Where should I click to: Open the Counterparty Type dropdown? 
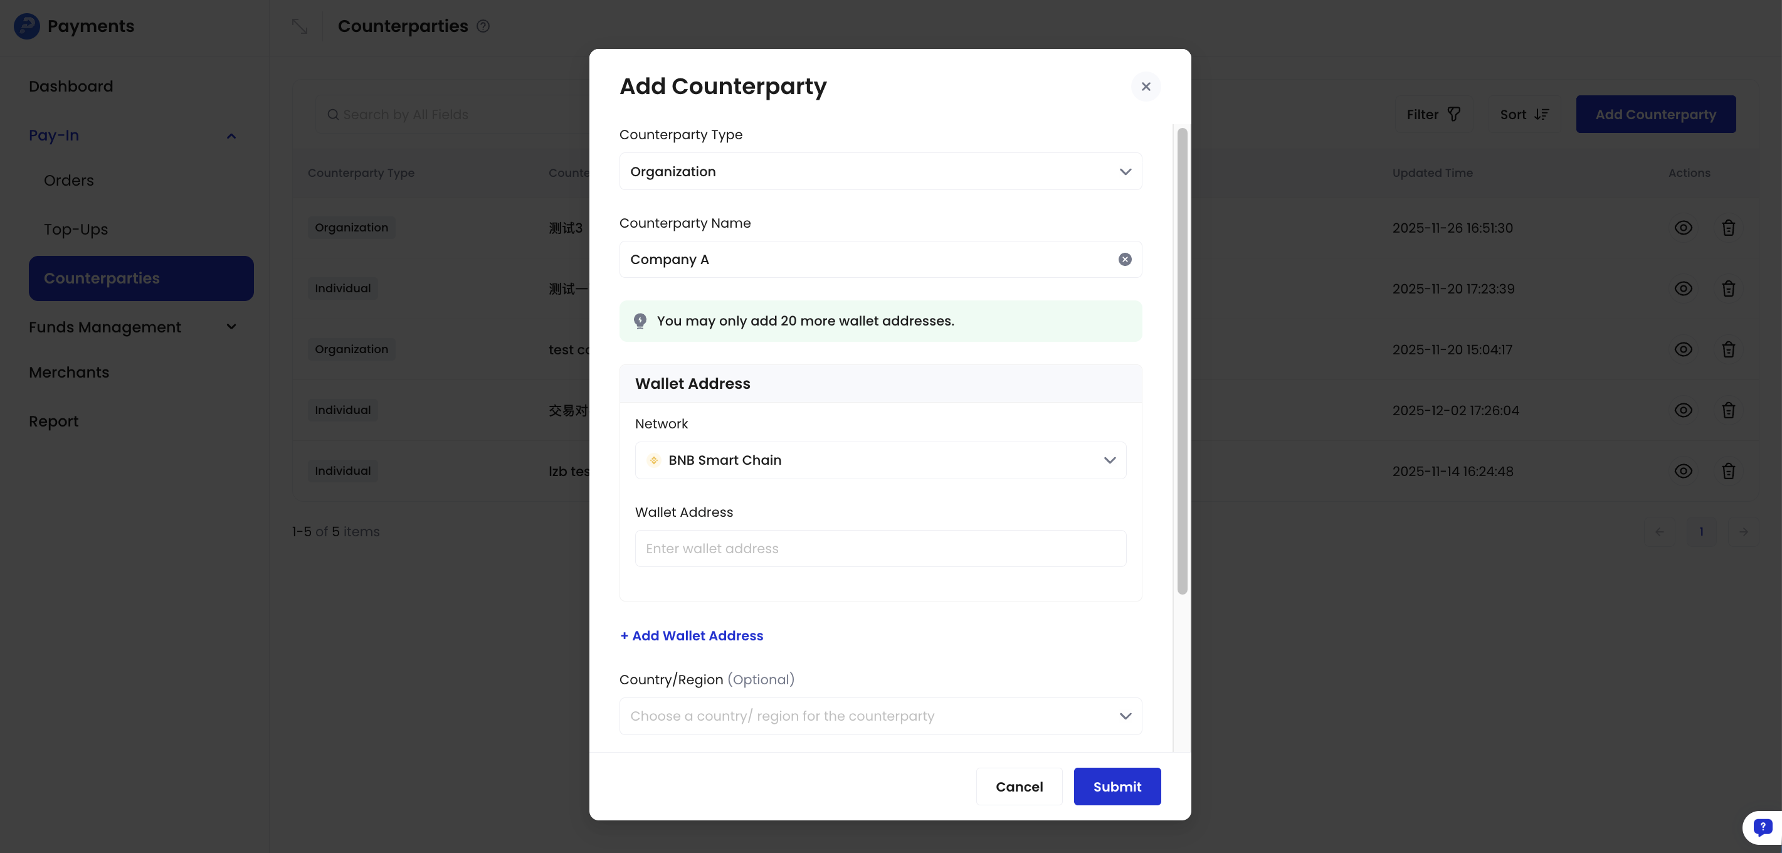[x=880, y=172]
